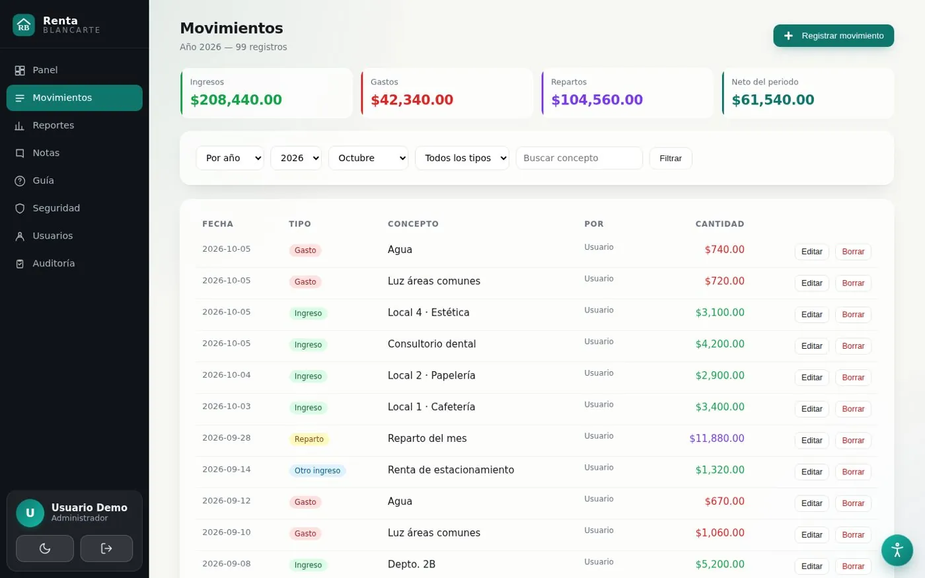925x578 pixels.
Task: Click the Renta Blancarte house logo icon
Action: 24,25
